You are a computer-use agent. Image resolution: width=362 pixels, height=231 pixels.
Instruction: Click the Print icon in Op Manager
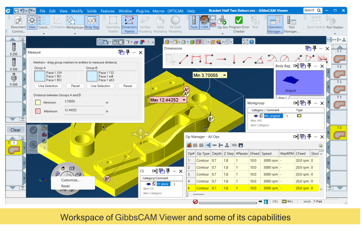[x=234, y=145]
